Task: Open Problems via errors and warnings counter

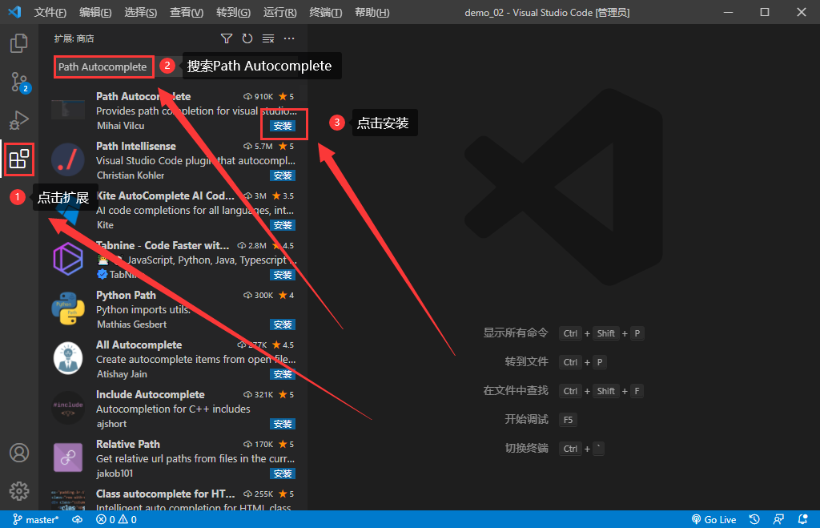Action: click(116, 520)
